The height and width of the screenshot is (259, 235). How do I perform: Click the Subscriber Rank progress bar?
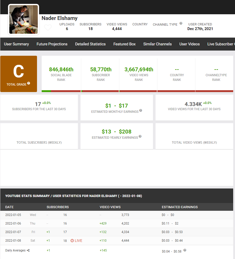(x=100, y=91)
